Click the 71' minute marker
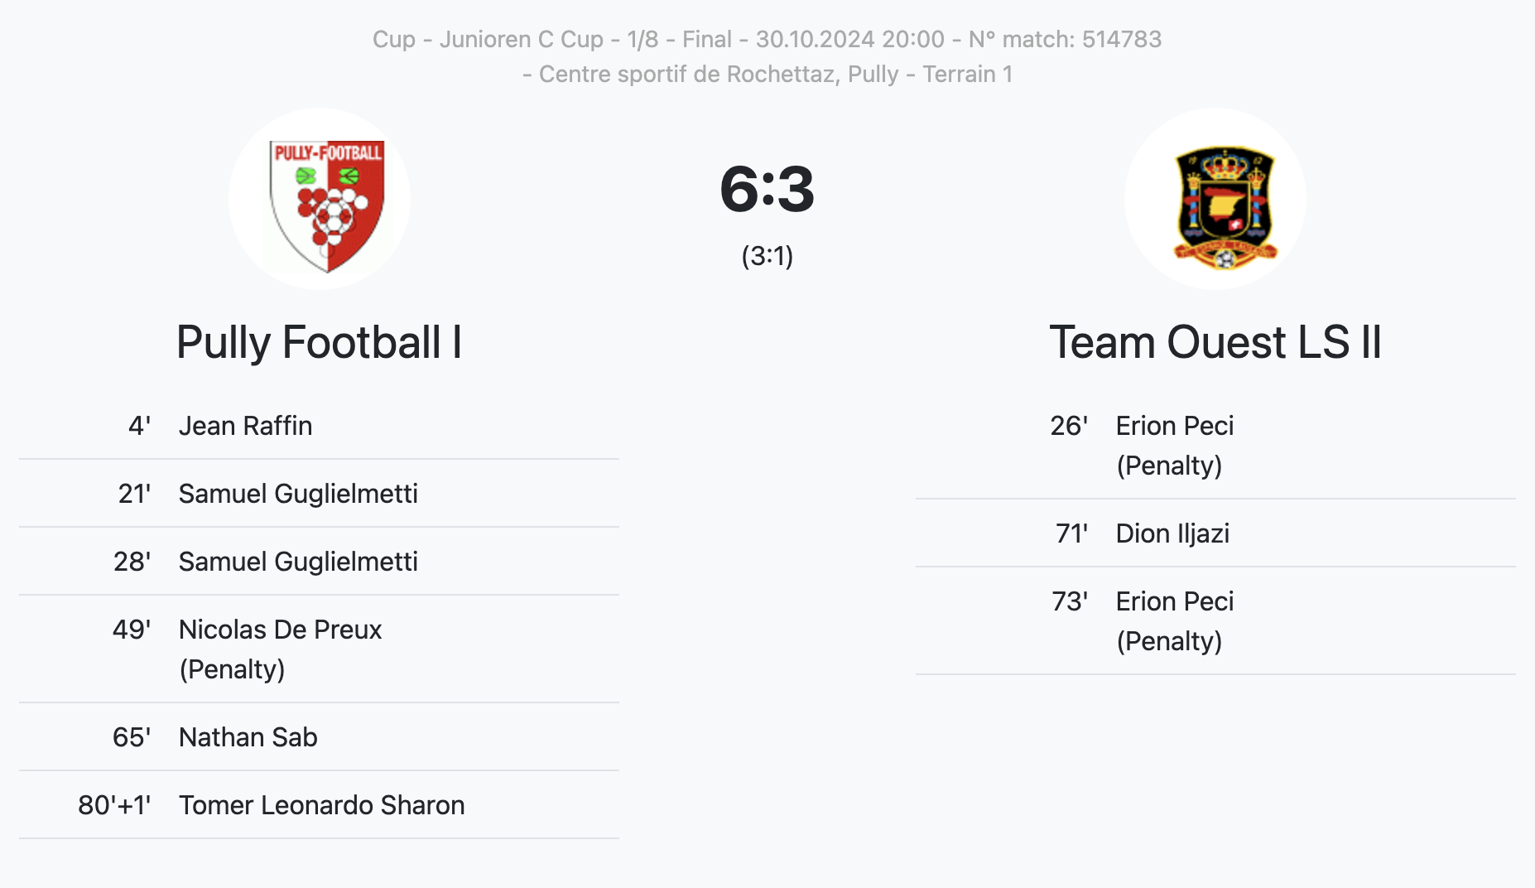 [x=1072, y=533]
